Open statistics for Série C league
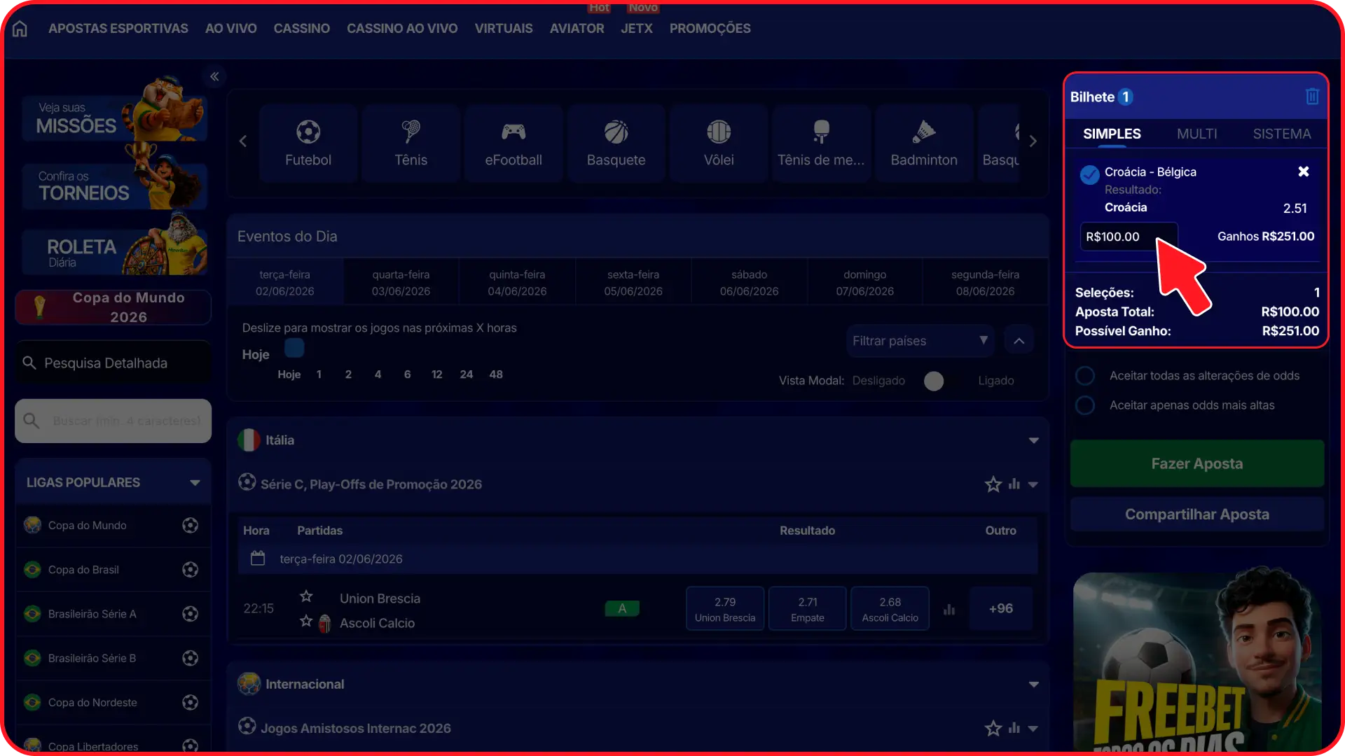The height and width of the screenshot is (756, 1345). pos(1014,484)
